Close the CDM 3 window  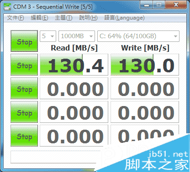[176, 5]
